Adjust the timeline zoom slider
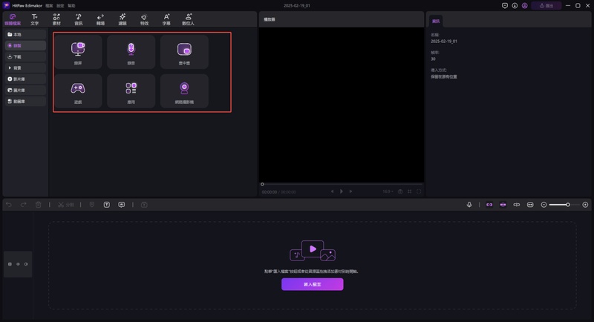 (x=564, y=205)
